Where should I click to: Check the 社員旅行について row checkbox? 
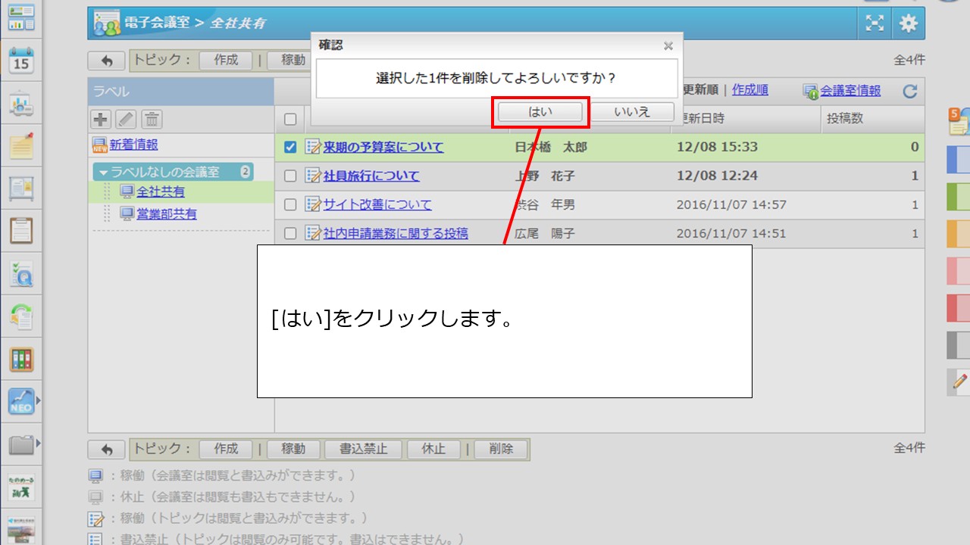click(290, 176)
